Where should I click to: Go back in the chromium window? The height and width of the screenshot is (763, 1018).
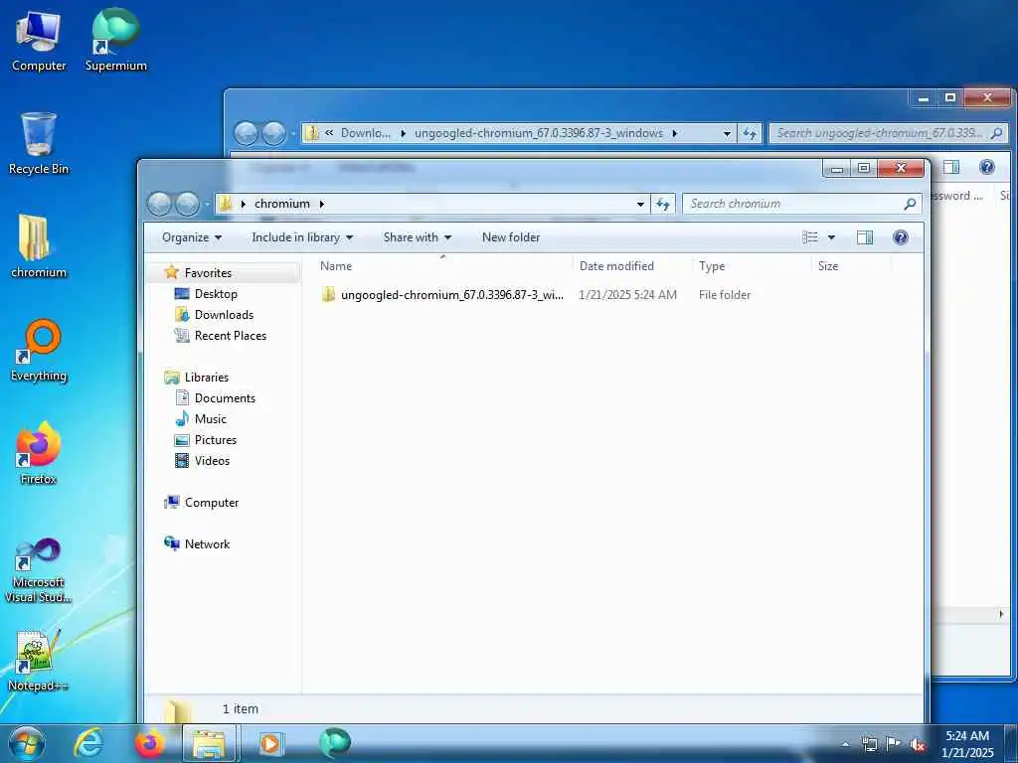click(159, 204)
